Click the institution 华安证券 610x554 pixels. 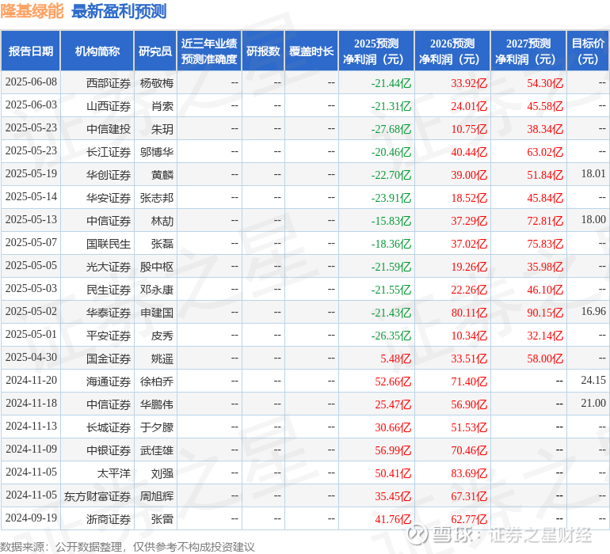tap(109, 198)
